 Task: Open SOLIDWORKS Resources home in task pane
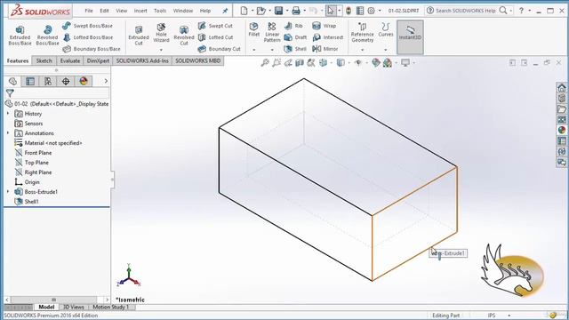point(562,88)
